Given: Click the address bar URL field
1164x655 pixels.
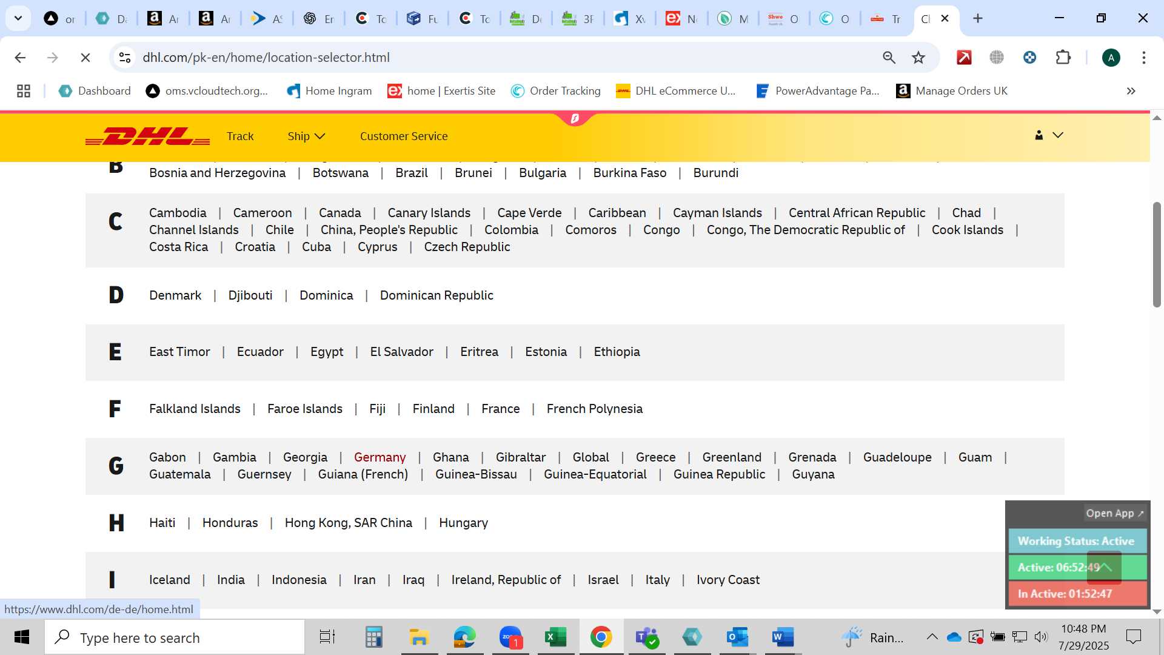Looking at the screenshot, I should coord(503,58).
